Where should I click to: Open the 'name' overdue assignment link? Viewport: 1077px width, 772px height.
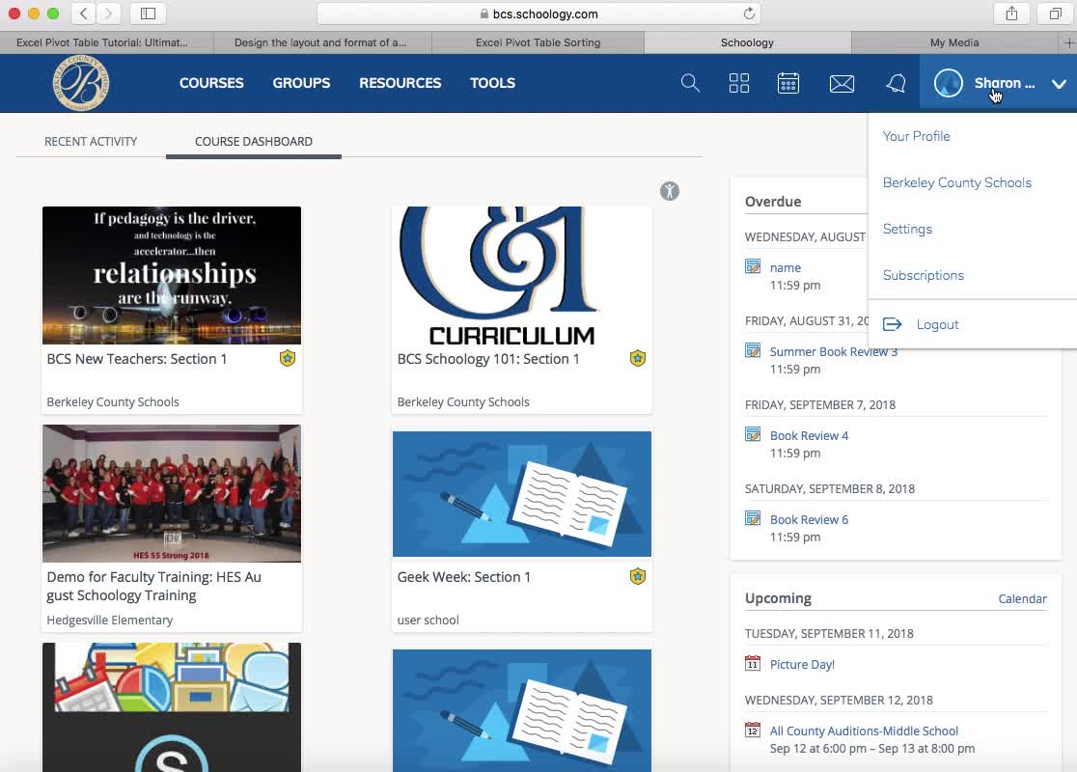click(786, 267)
